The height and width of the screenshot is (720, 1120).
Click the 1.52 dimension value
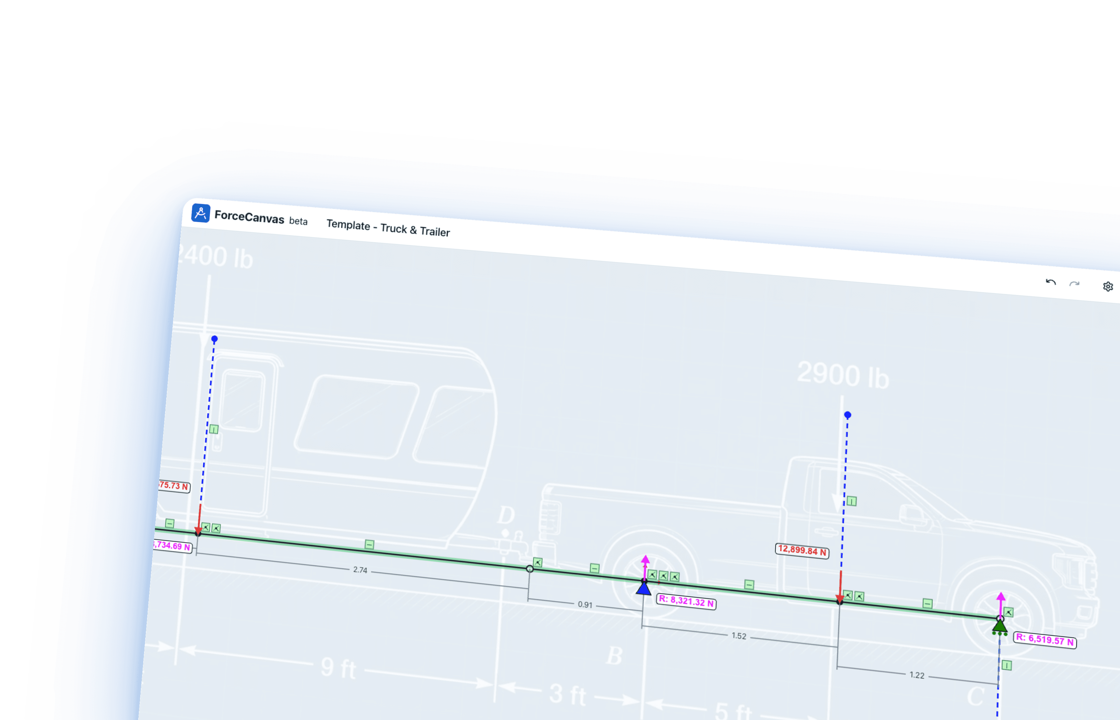739,636
